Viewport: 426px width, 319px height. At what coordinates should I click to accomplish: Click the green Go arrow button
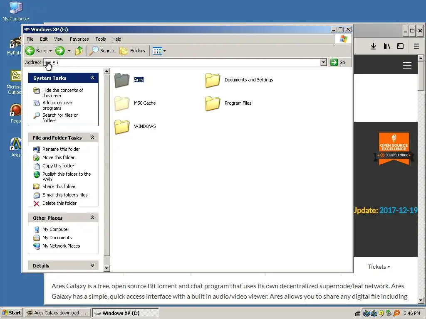pyautogui.click(x=334, y=62)
